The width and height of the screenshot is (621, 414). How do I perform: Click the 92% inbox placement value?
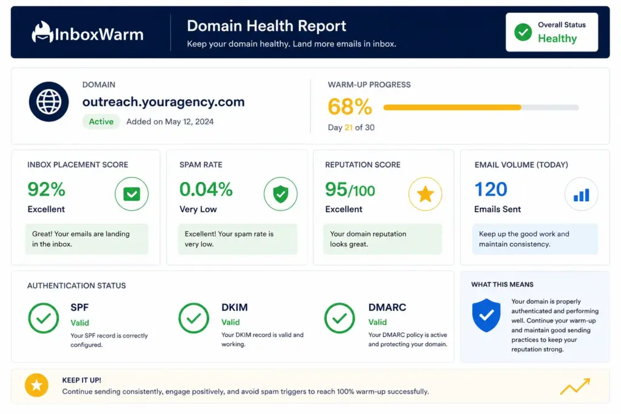tap(46, 189)
